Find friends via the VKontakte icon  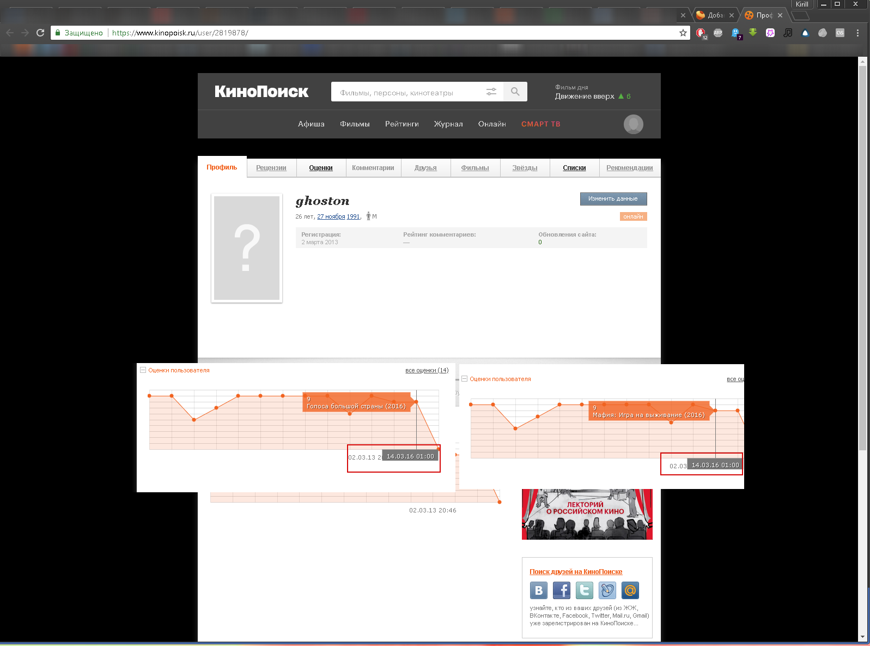pyautogui.click(x=539, y=590)
